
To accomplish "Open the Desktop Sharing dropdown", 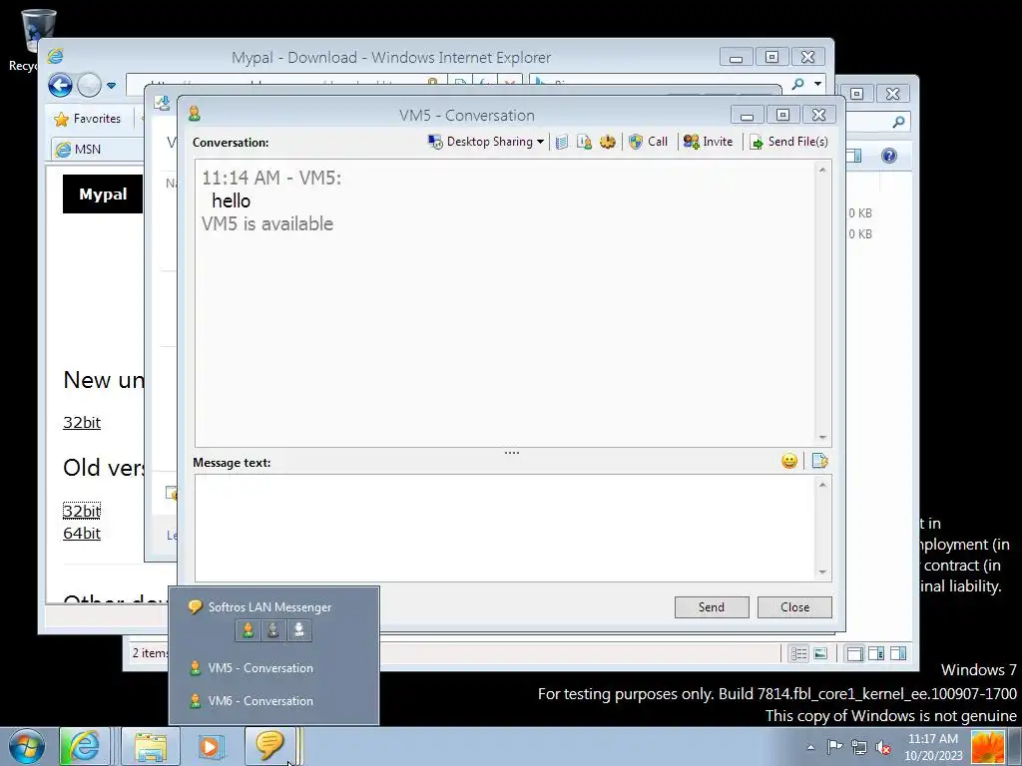I will pos(486,142).
